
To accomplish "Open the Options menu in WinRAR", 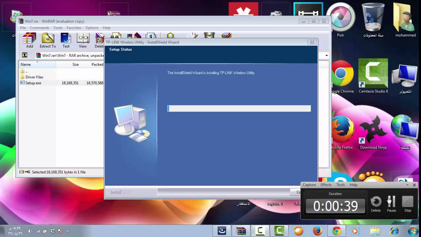I will [x=92, y=28].
